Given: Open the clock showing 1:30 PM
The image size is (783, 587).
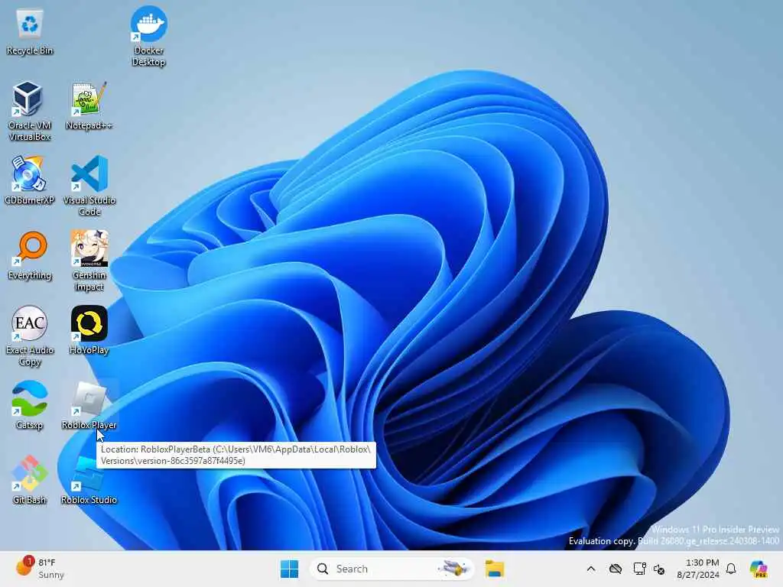Looking at the screenshot, I should pyautogui.click(x=698, y=569).
